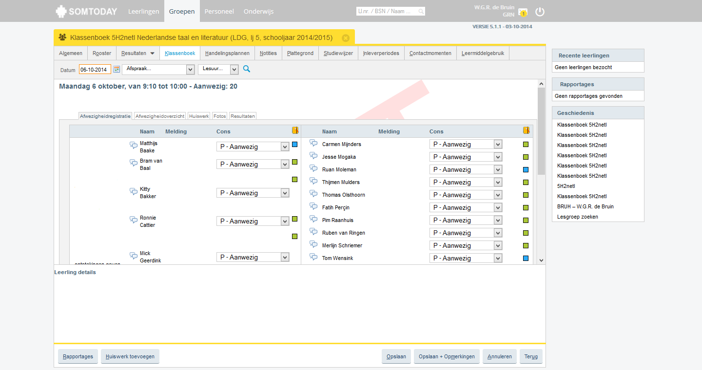Click the scrollbar down arrow of attendance list
The width and height of the screenshot is (702, 370).
click(x=541, y=260)
